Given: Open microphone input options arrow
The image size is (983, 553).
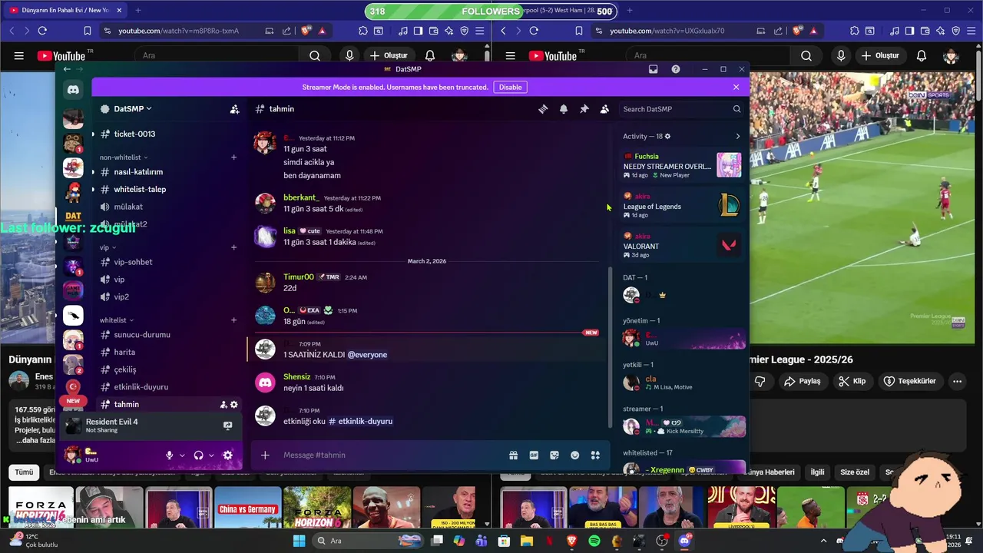Looking at the screenshot, I should (182, 455).
